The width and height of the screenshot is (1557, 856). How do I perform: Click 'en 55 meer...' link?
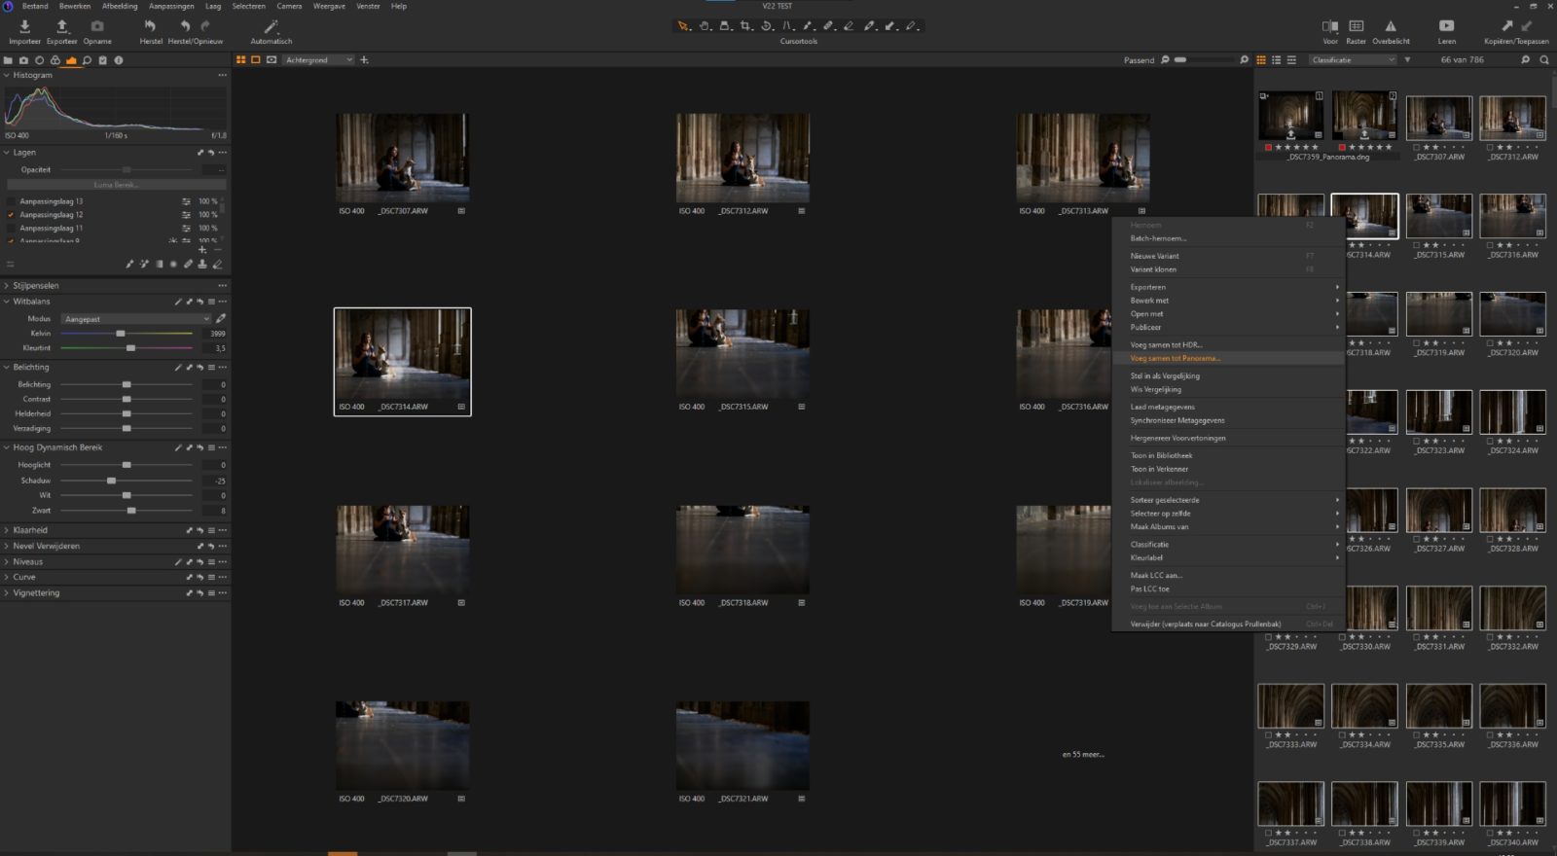tap(1083, 755)
